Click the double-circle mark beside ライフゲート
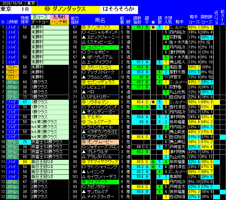This screenshot has height=200, width=226. tap(84, 182)
